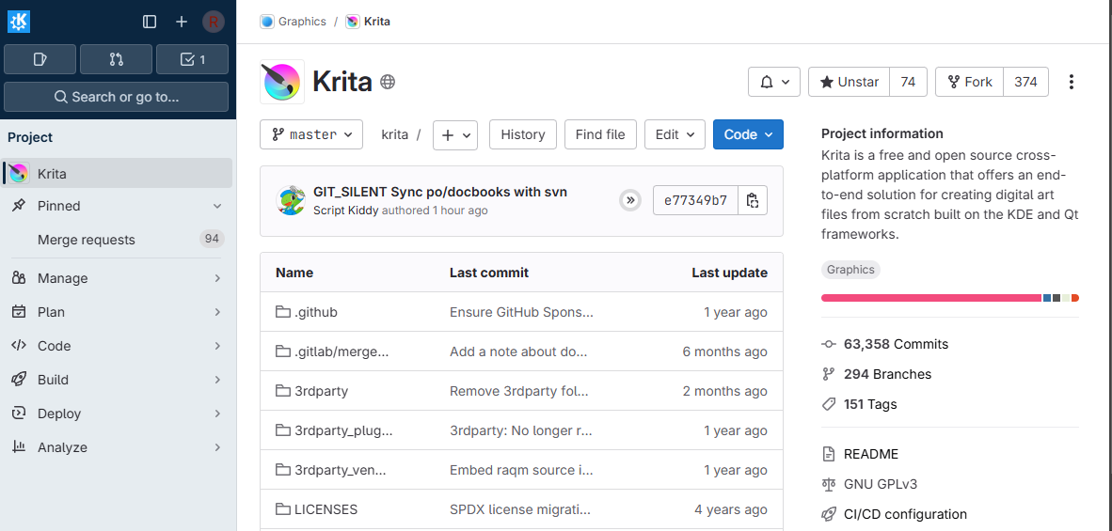Open 294 Branches link
The height and width of the screenshot is (531, 1112).
(x=887, y=375)
